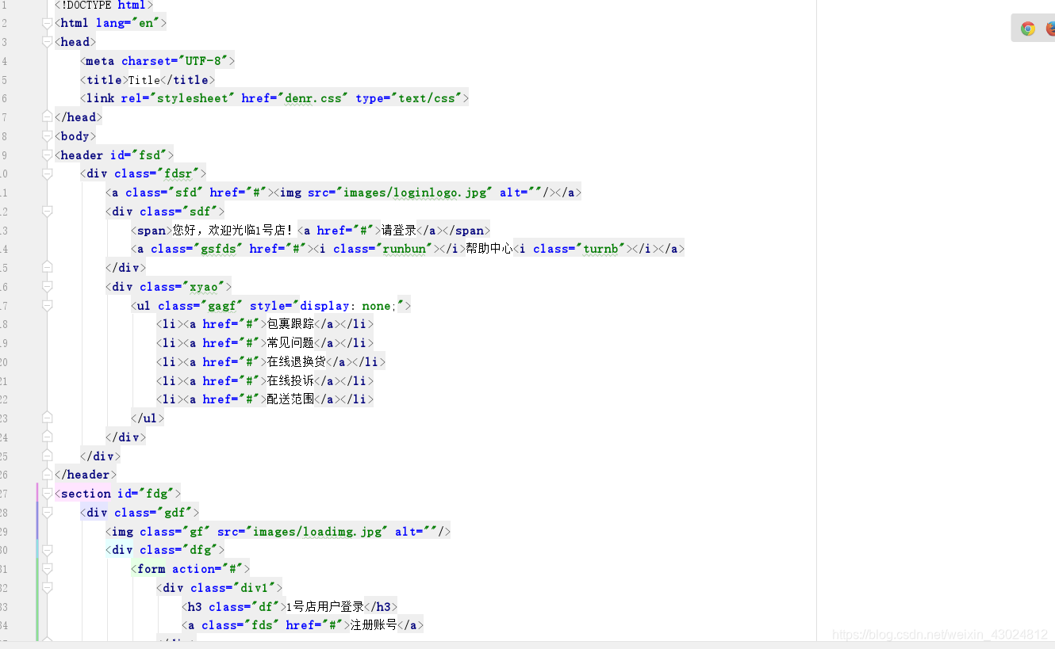Collapse the section id="fdg" fold marker
The height and width of the screenshot is (649, 1055).
pyautogui.click(x=48, y=494)
